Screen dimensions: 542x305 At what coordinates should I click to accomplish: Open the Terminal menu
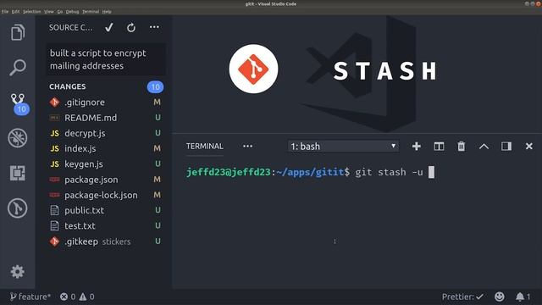pyautogui.click(x=91, y=11)
